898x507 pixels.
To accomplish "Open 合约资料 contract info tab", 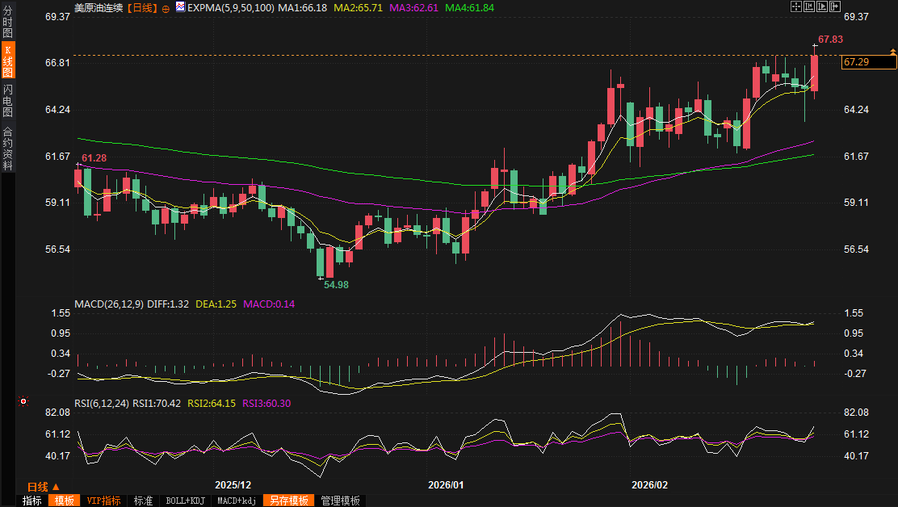I will [7, 149].
